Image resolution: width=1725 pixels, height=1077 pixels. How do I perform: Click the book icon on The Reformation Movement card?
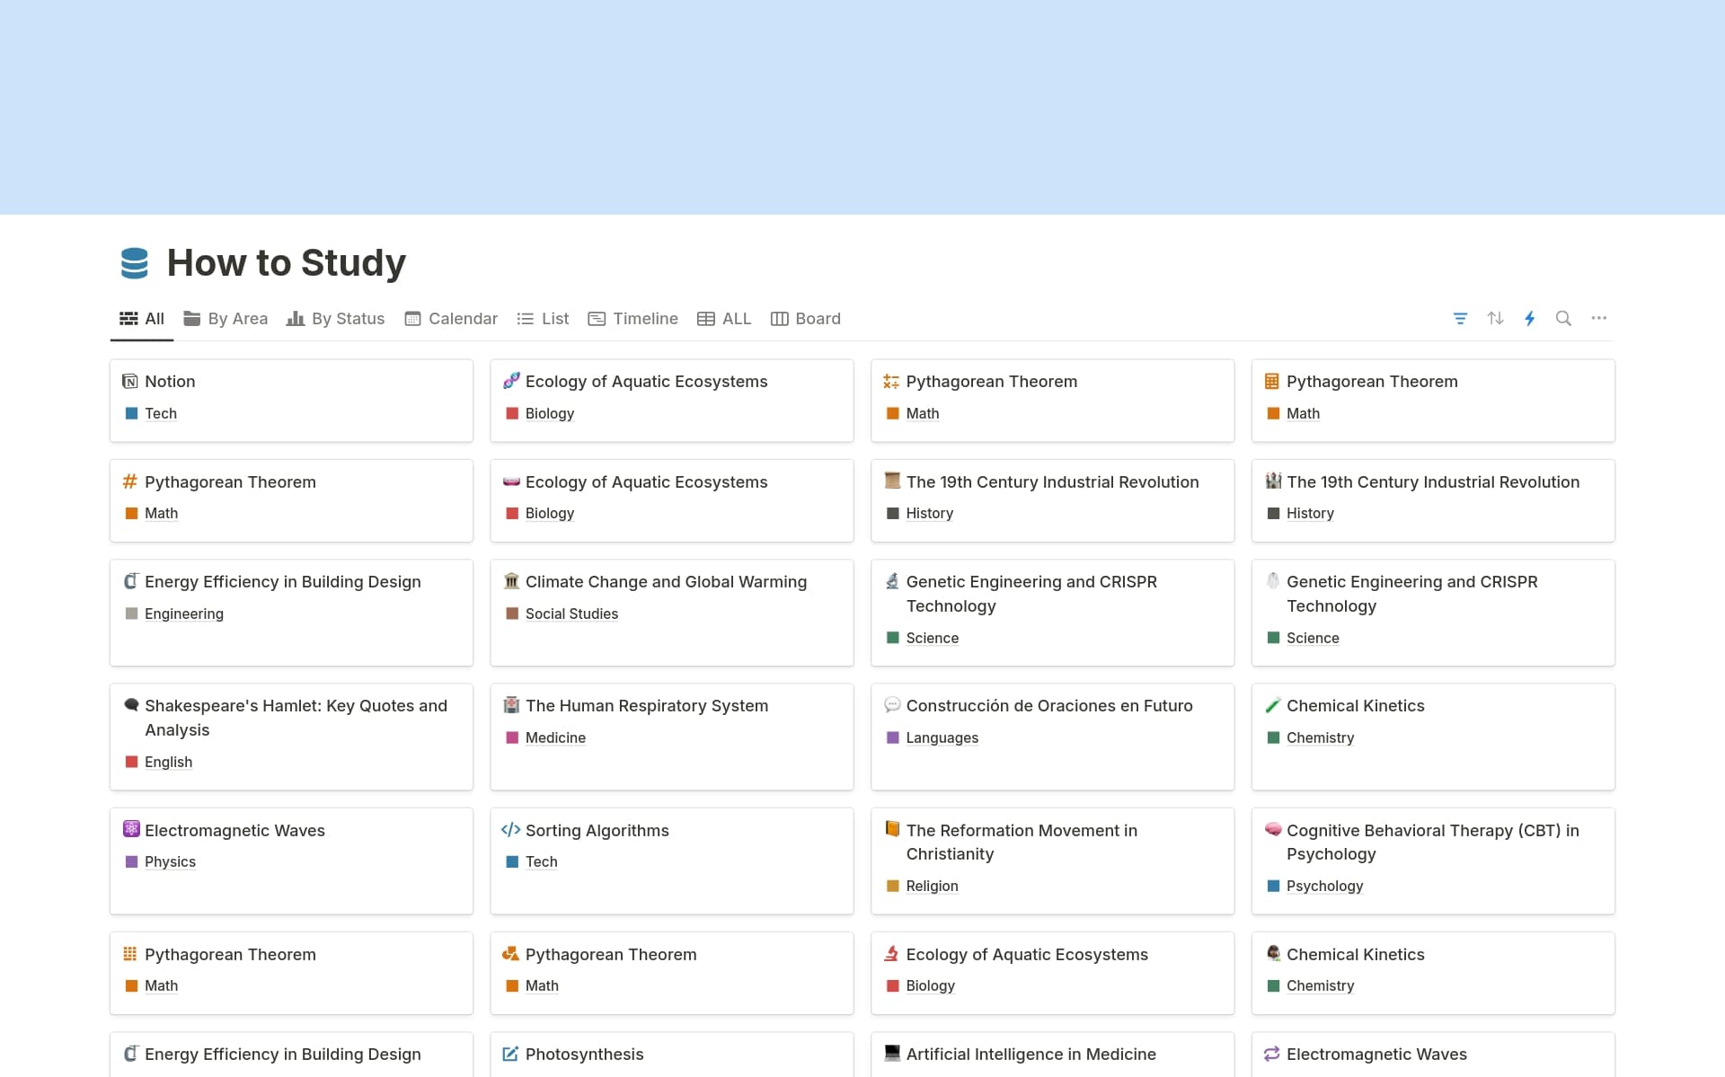pyautogui.click(x=891, y=830)
